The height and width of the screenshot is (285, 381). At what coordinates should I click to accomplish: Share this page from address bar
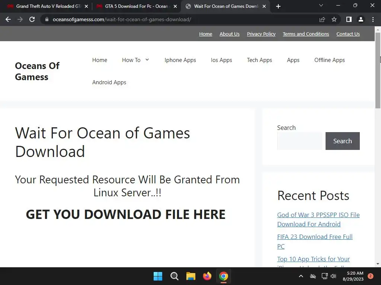point(322,19)
